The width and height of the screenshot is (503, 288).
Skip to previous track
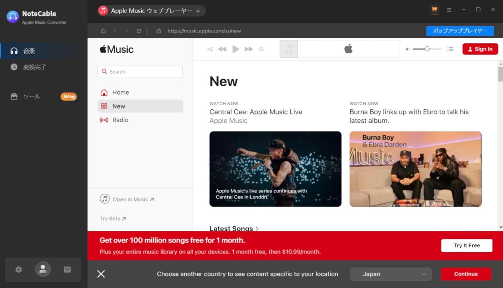pyautogui.click(x=222, y=49)
